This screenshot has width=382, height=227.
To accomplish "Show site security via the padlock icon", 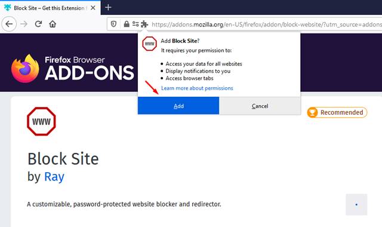I will click(x=126, y=24).
